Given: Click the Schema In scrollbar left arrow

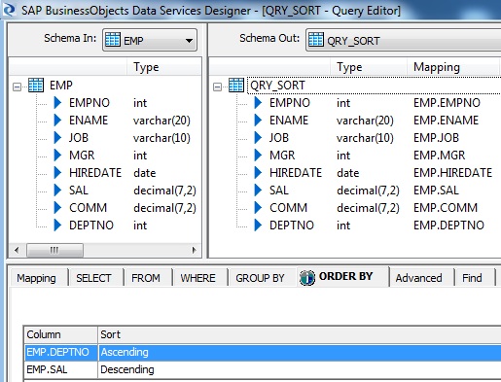Looking at the screenshot, I should click(x=17, y=250).
